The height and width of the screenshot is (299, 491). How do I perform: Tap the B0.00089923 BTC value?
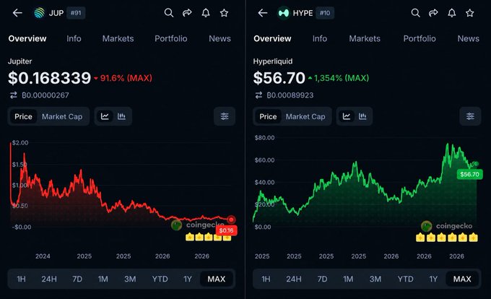click(x=290, y=95)
